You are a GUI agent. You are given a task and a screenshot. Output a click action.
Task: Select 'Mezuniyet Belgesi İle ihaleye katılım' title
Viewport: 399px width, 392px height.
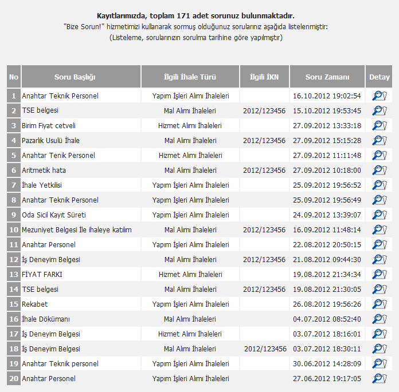tap(77, 229)
